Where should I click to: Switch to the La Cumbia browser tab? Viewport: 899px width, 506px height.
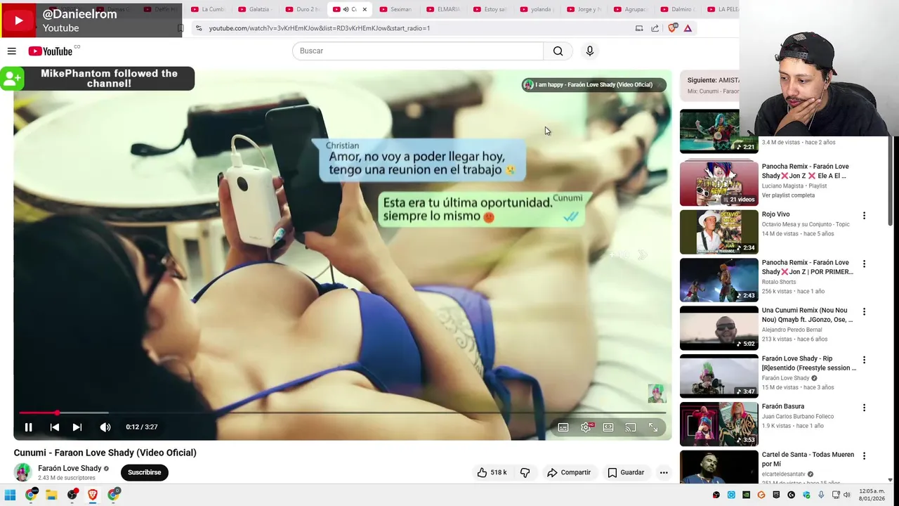click(208, 9)
